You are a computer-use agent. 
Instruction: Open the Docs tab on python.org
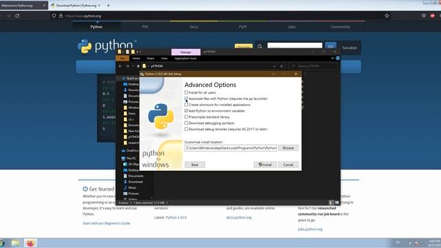pos(194,27)
